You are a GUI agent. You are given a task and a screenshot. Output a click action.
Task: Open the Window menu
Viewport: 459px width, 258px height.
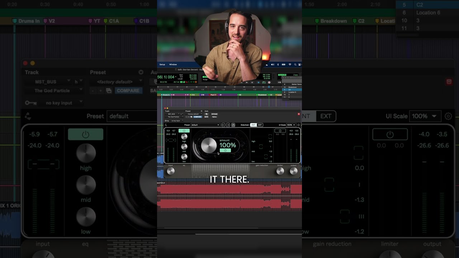pyautogui.click(x=173, y=64)
